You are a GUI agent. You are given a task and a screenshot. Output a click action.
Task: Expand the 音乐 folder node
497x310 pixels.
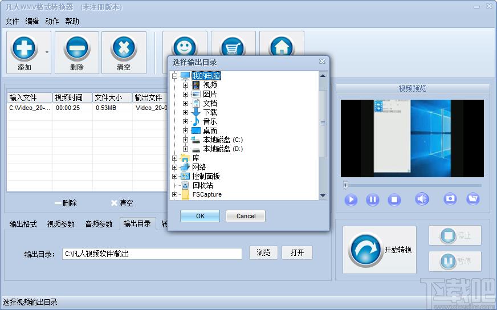click(x=185, y=121)
